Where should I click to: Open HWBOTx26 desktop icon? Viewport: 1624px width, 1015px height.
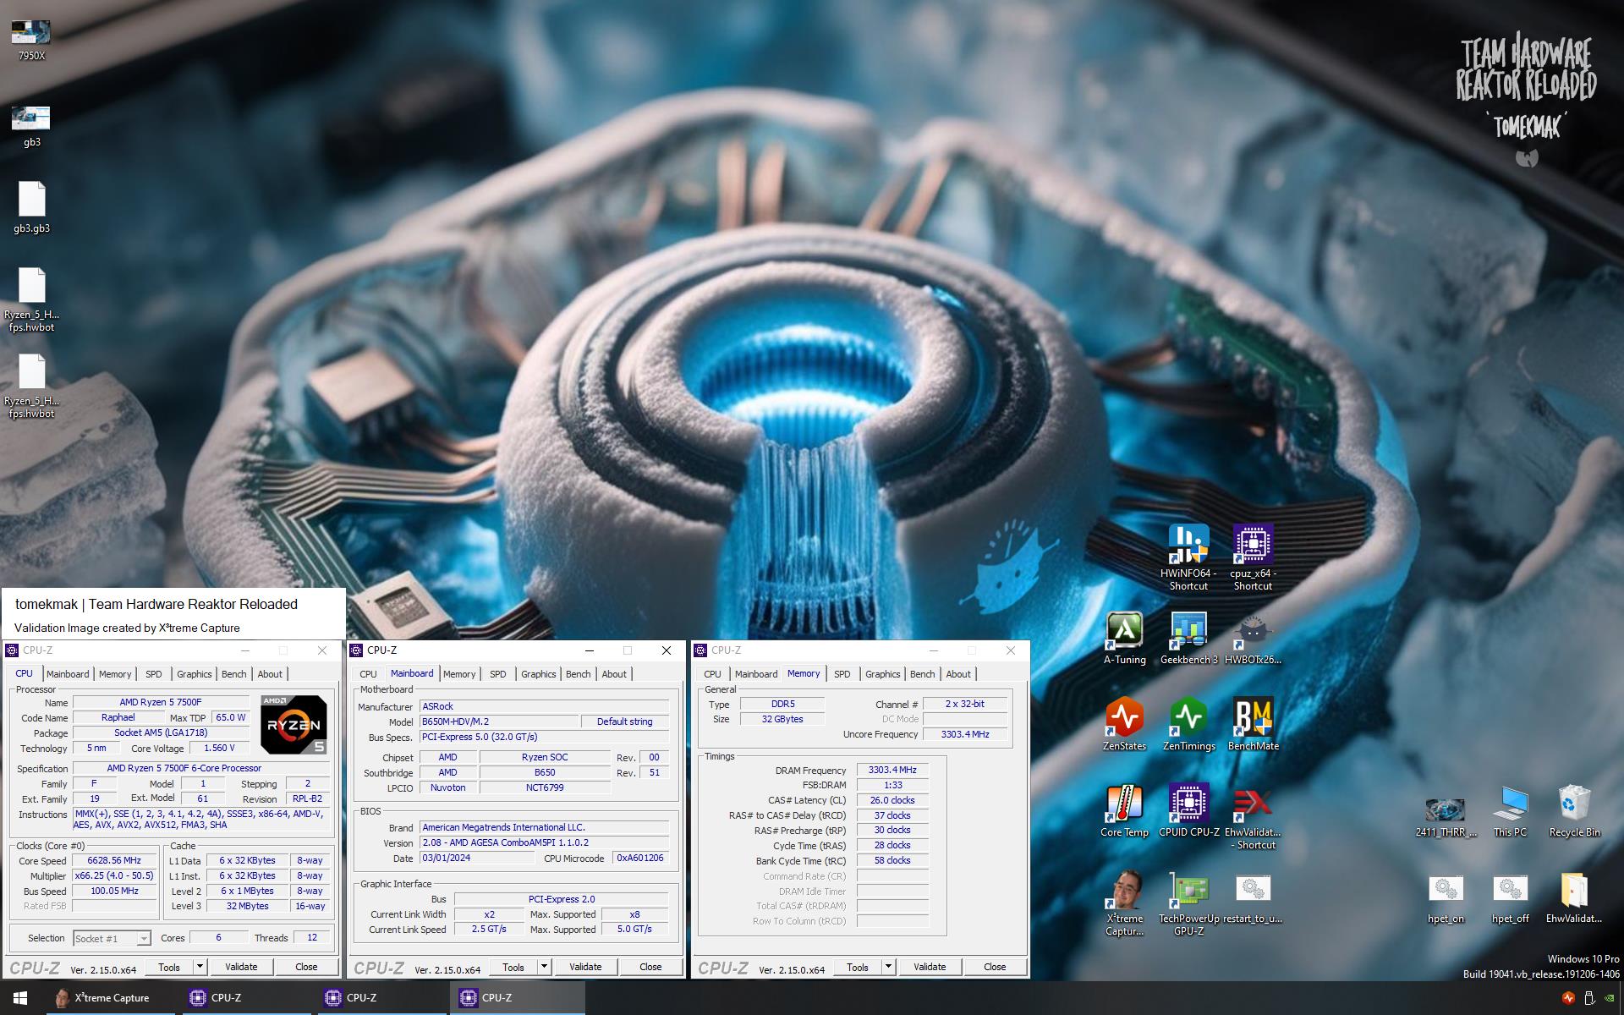coord(1253,637)
